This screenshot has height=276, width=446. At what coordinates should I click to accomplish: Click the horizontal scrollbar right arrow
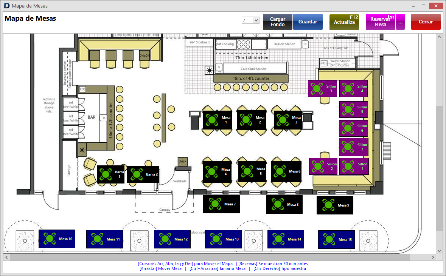pos(433,257)
